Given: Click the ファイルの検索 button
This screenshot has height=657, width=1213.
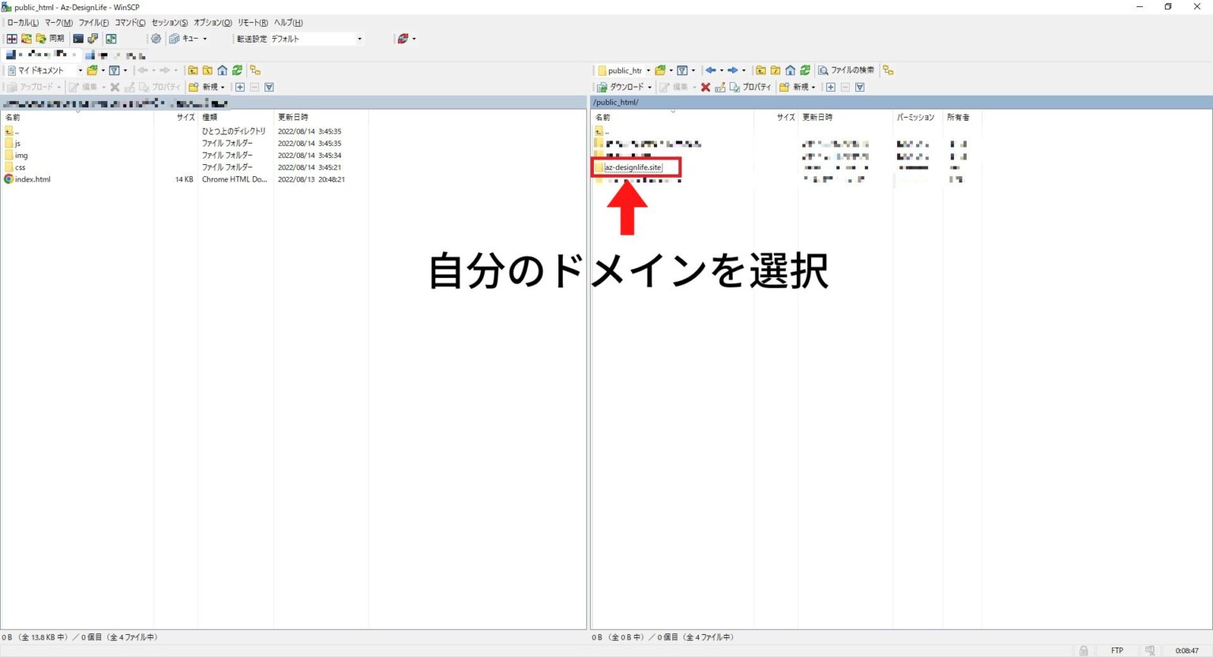Looking at the screenshot, I should (x=846, y=70).
